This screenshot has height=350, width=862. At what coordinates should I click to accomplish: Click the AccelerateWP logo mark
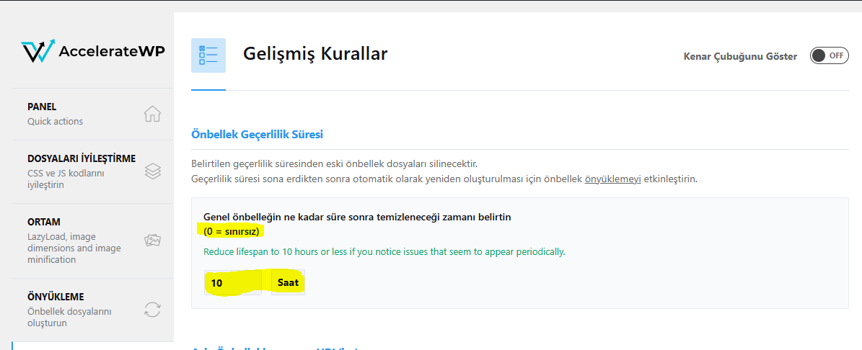[x=38, y=52]
